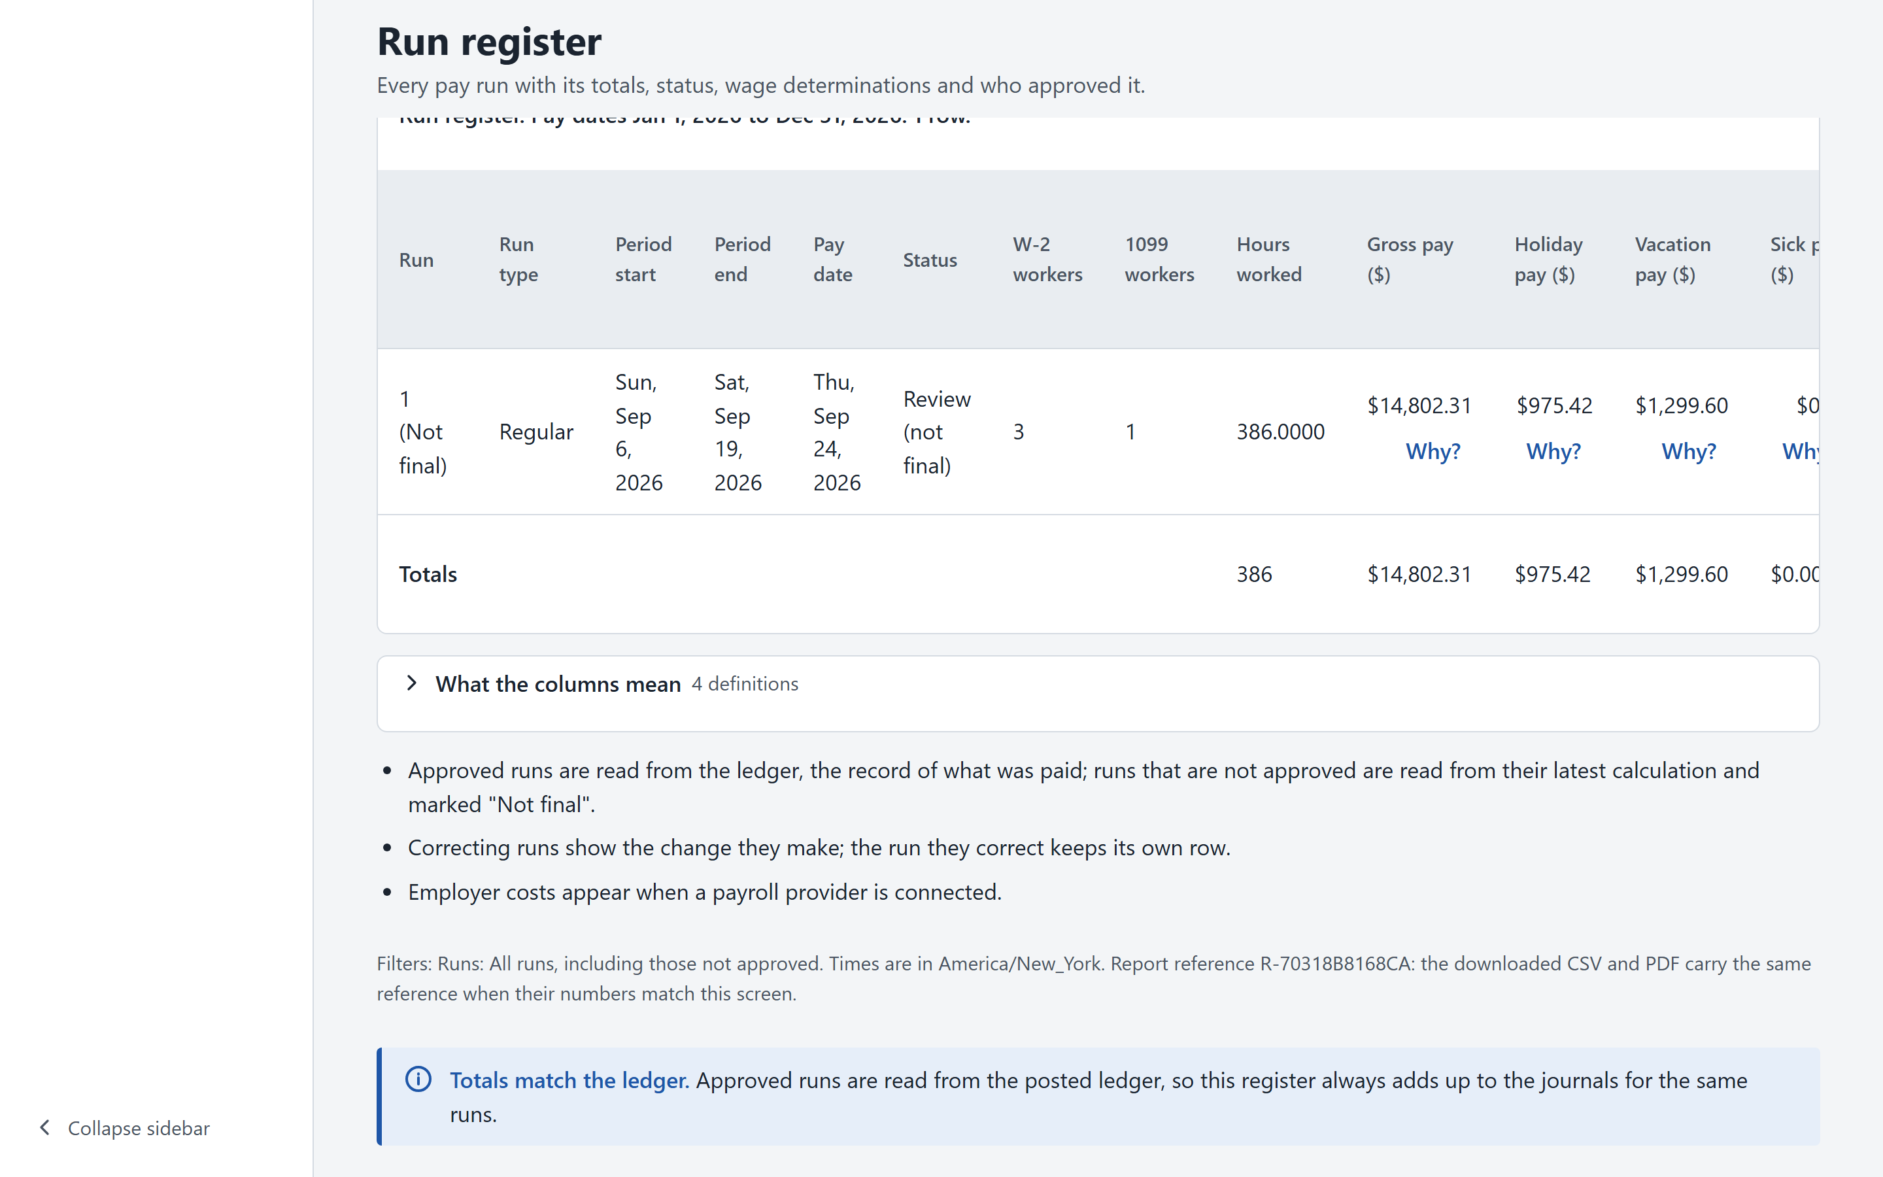The height and width of the screenshot is (1177, 1883).
Task: Collapse the sidebar using chevron icon
Action: (45, 1127)
